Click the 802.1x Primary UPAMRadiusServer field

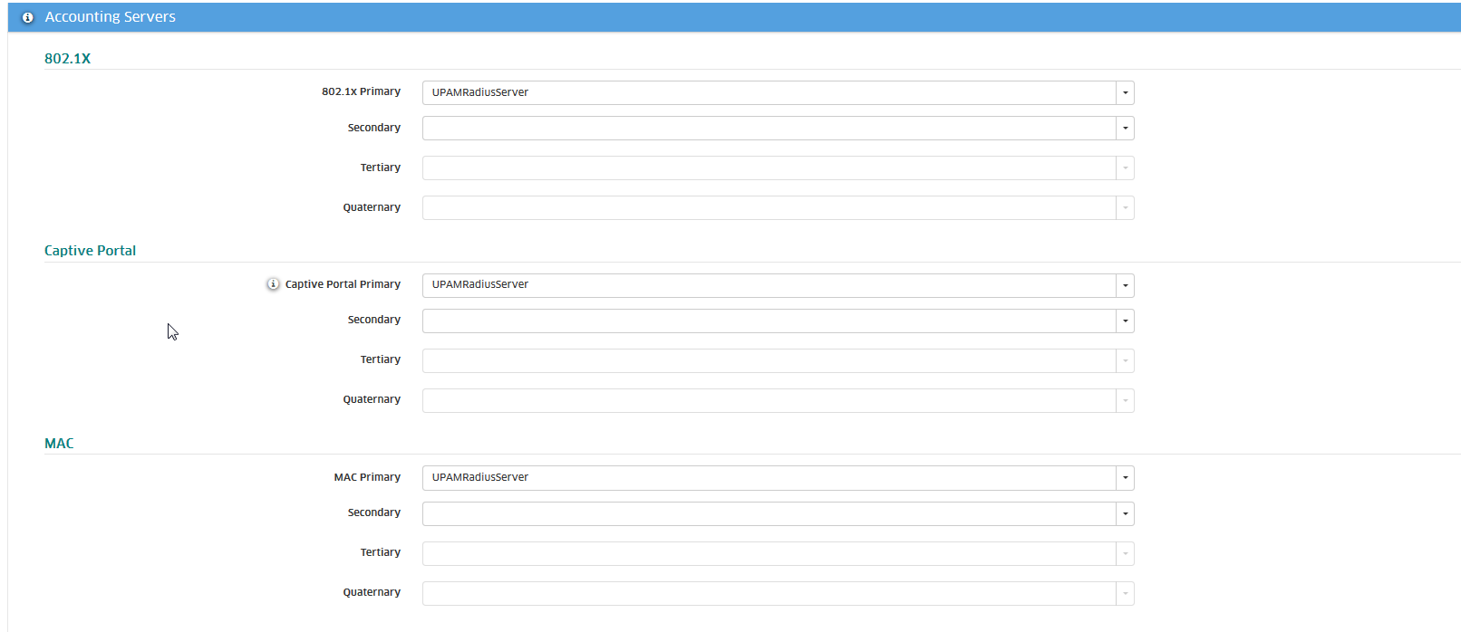coord(769,92)
